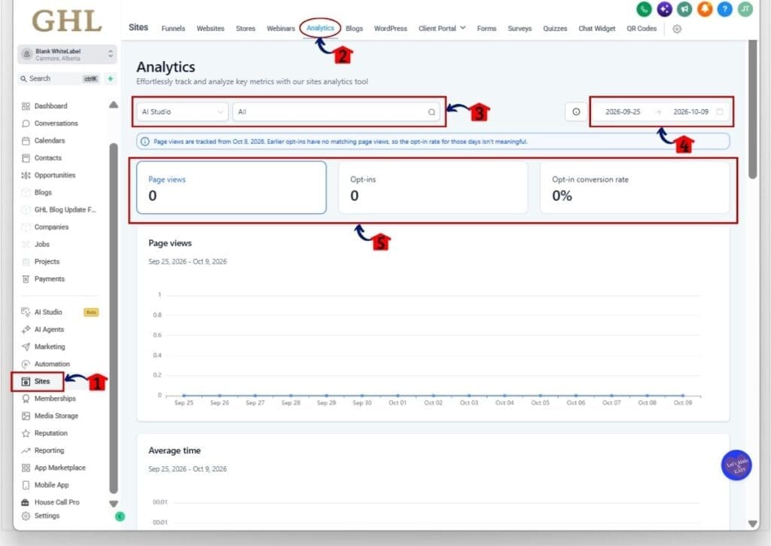This screenshot has height=546, width=771.
Task: Click the green plus quick-add icon
Action: tap(111, 79)
